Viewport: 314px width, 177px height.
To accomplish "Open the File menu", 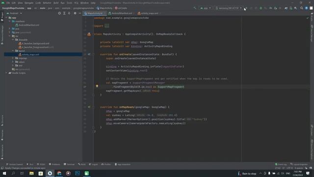I will [8, 3].
